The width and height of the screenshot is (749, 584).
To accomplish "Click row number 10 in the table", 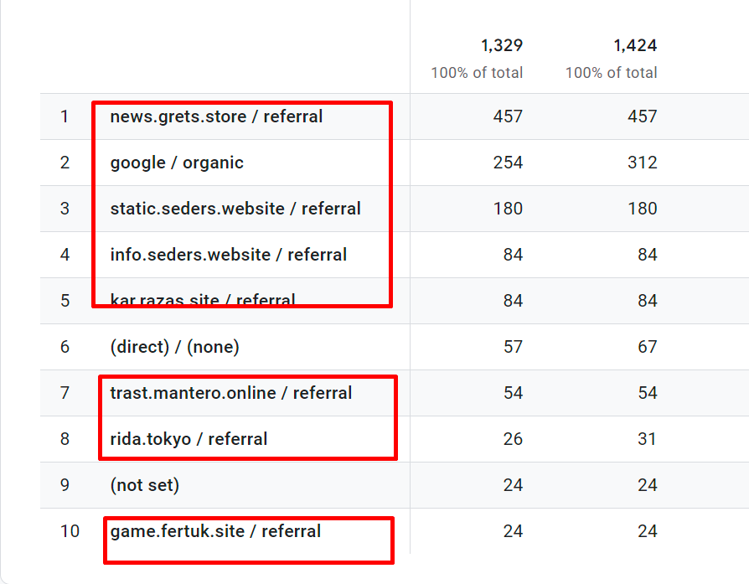I will tap(70, 531).
